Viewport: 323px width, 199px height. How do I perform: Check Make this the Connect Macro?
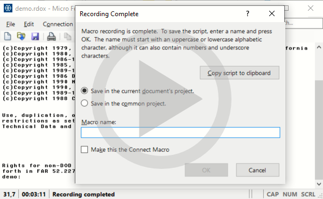(x=85, y=150)
